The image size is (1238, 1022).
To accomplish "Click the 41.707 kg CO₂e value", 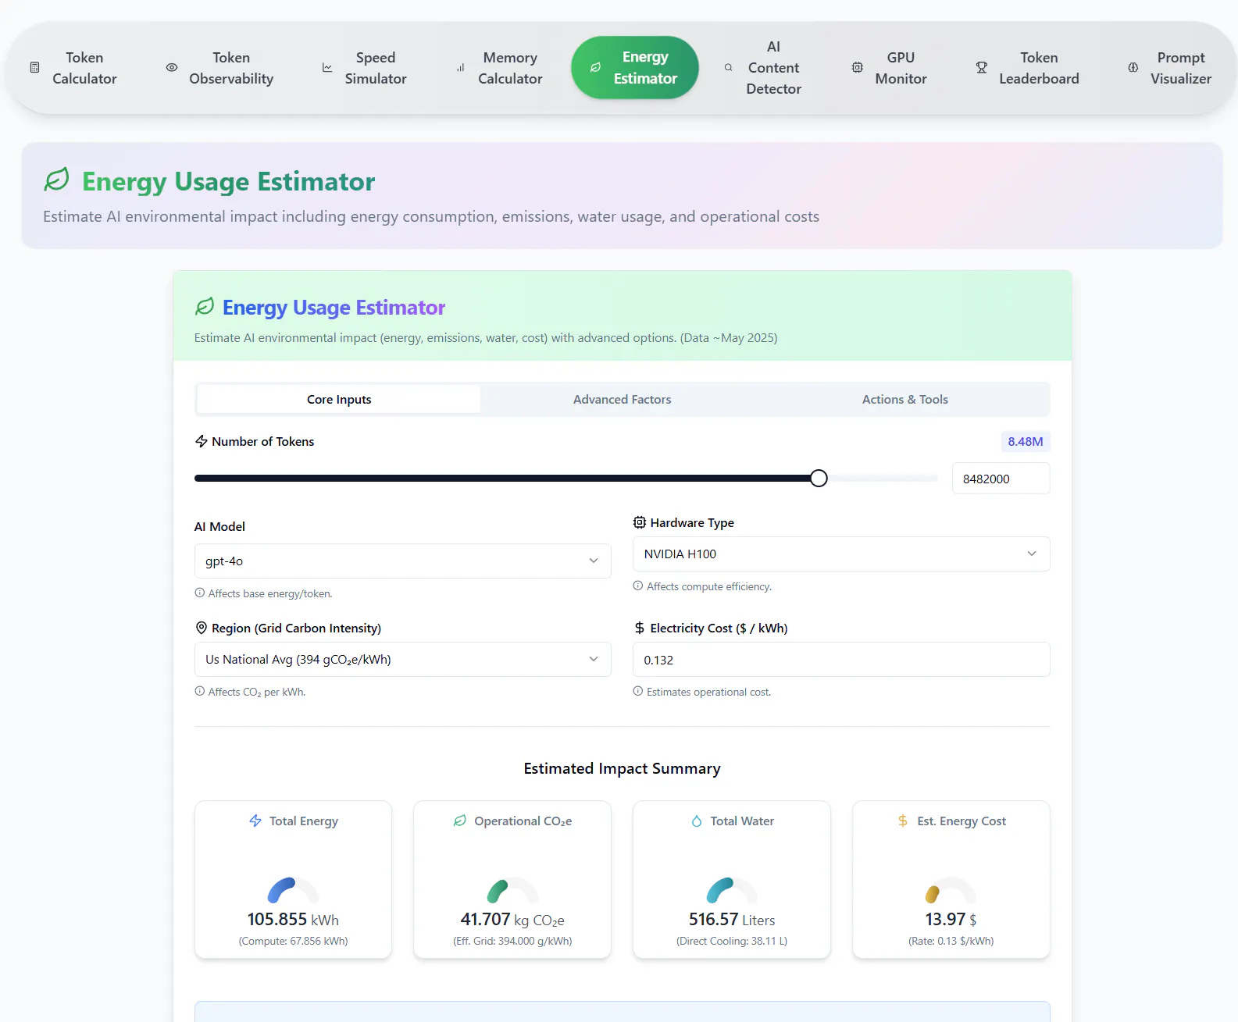I will coord(512,920).
